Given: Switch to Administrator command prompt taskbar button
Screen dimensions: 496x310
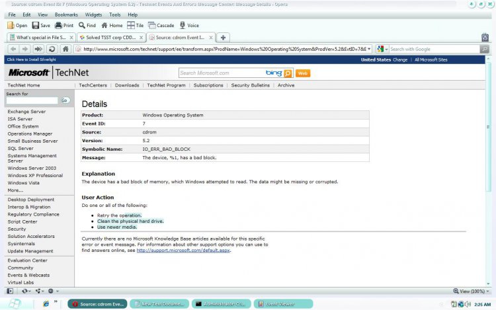Looking at the screenshot, I should tap(222, 304).
